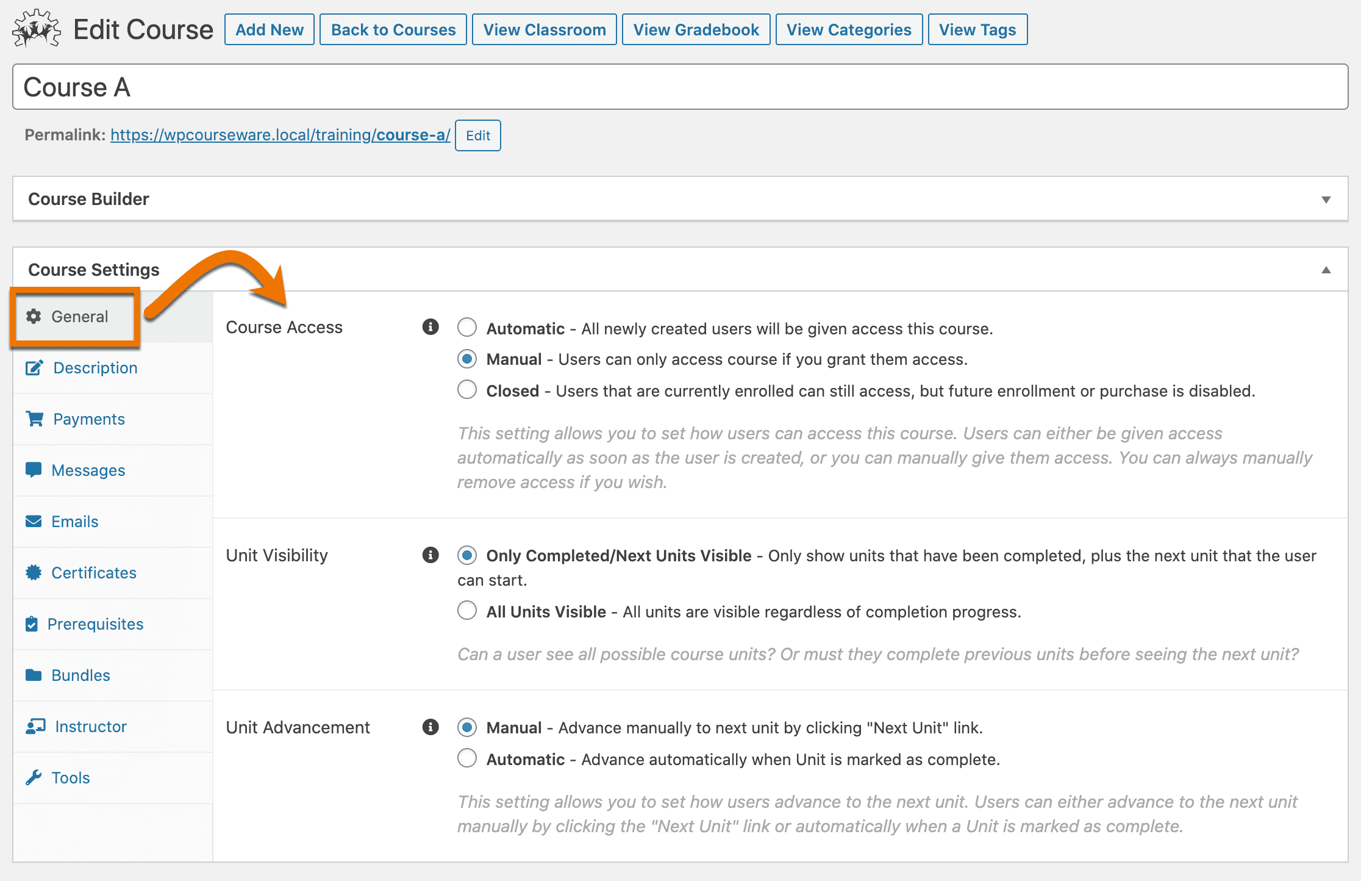Select Closed course access radio

pos(467,389)
